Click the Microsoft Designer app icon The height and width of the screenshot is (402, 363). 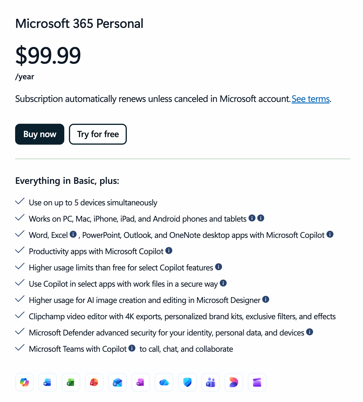234,382
